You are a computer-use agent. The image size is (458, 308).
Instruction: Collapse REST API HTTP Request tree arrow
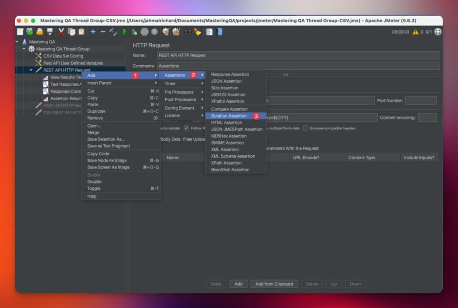31,70
